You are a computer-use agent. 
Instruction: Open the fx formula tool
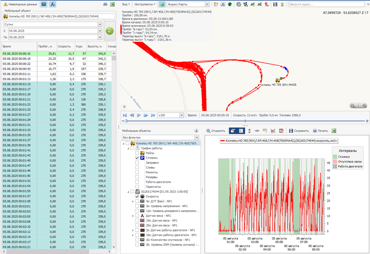coord(53,4)
